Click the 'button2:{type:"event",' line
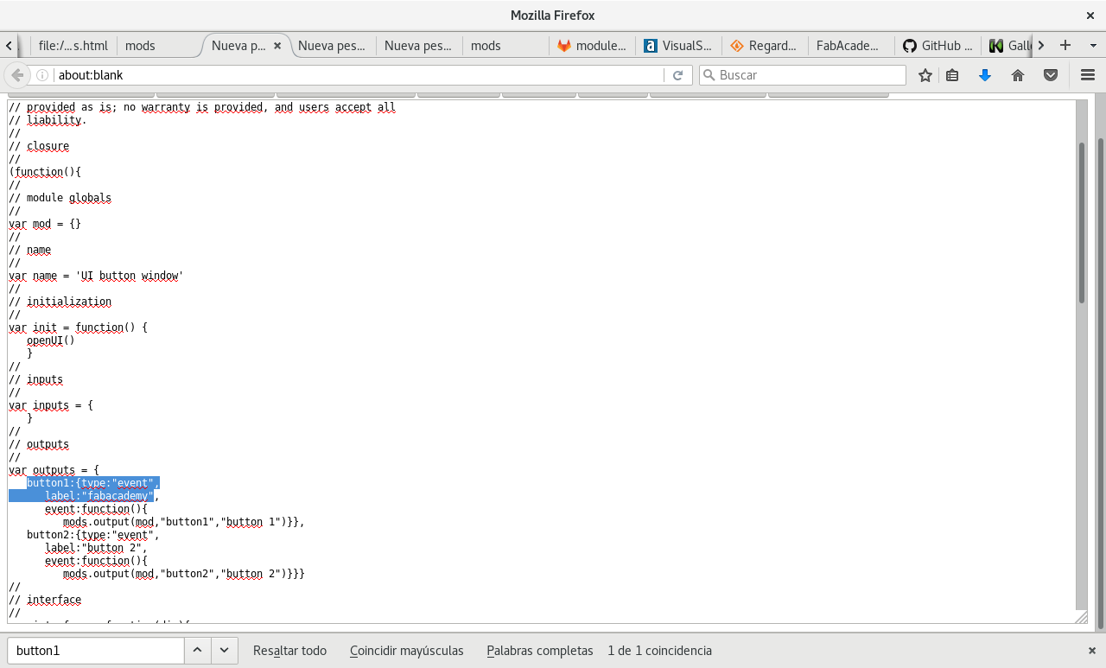This screenshot has width=1106, height=668. pos(93,535)
